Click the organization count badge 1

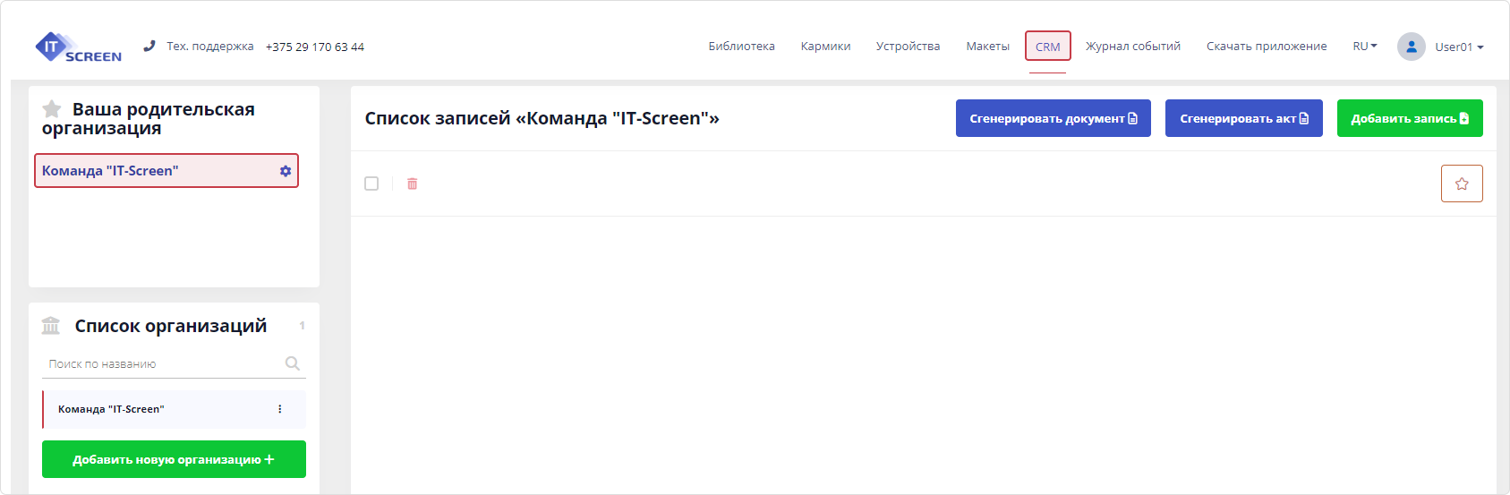[303, 326]
